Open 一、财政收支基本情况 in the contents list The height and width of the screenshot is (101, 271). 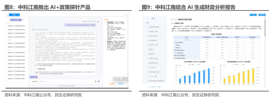click(x=153, y=27)
